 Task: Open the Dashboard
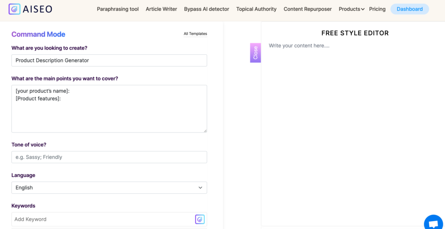click(409, 9)
